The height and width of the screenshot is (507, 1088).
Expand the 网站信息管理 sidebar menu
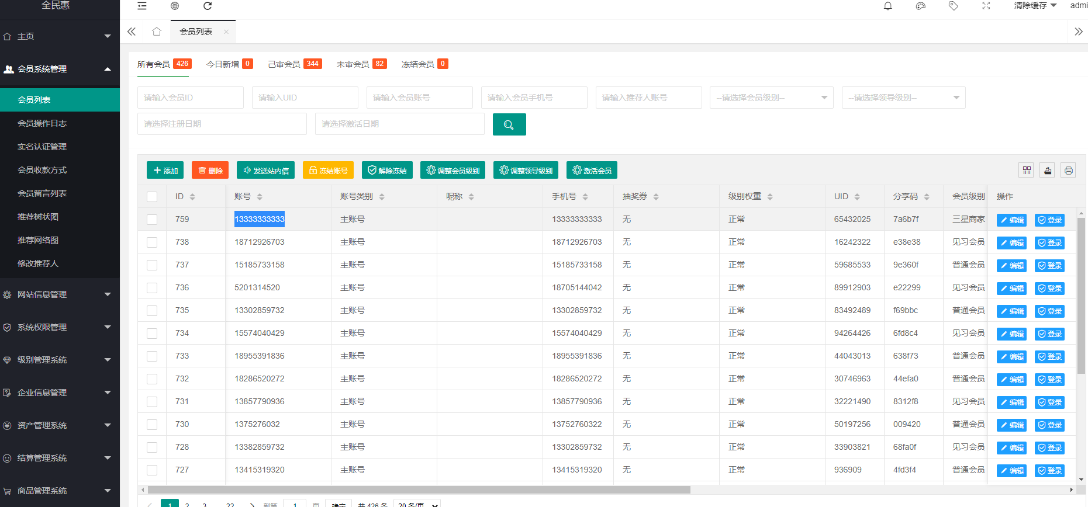[x=58, y=294]
